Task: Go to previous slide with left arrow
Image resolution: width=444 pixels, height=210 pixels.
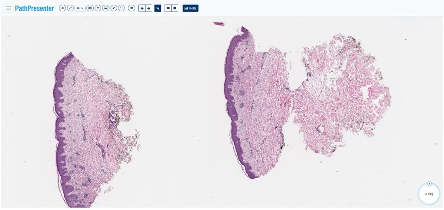Action: 142,8
